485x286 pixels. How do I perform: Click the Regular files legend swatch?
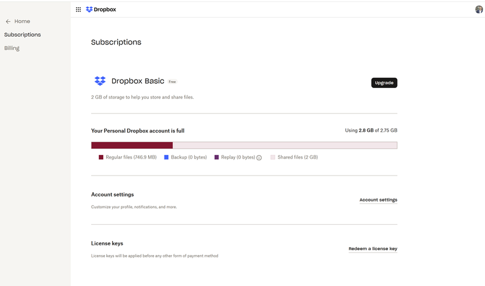101,157
